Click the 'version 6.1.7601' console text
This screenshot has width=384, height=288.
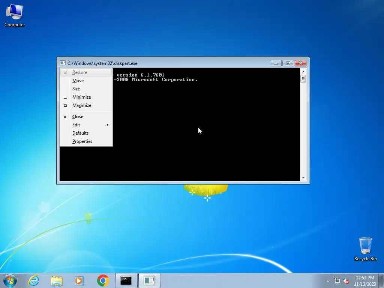[x=140, y=75]
